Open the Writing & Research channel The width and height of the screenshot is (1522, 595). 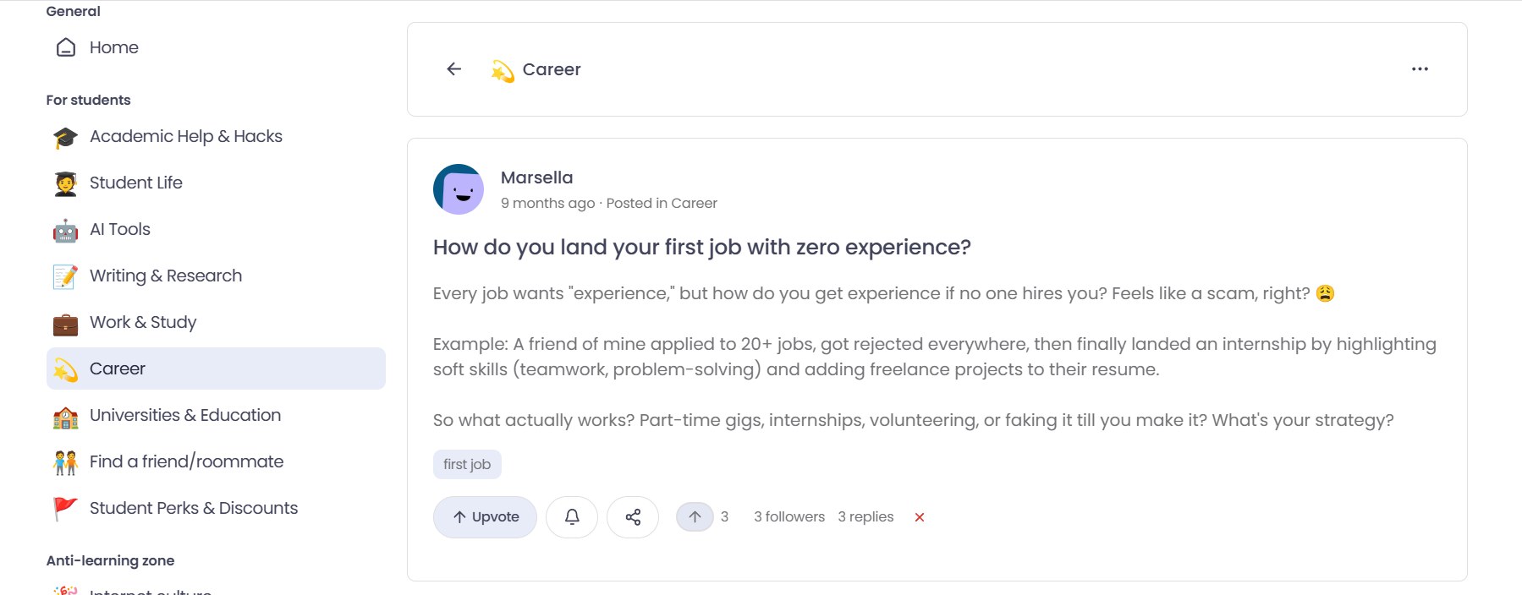pyautogui.click(x=165, y=276)
